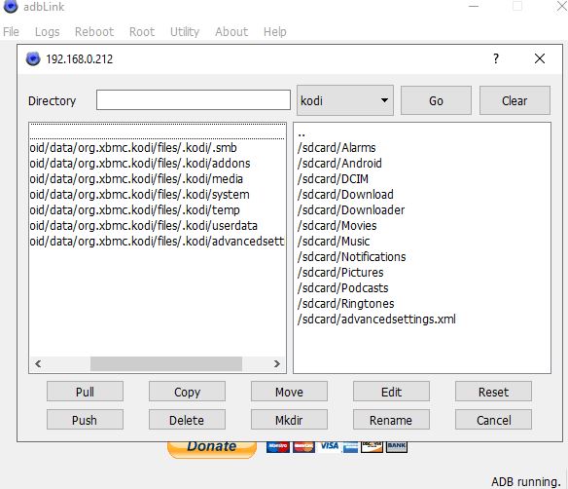Select /sdcard/DCIM in right list
The width and height of the screenshot is (568, 489).
point(422,179)
